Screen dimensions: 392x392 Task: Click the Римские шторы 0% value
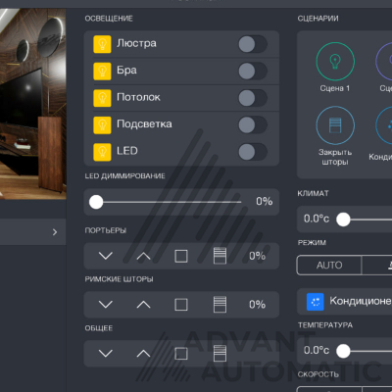click(258, 305)
